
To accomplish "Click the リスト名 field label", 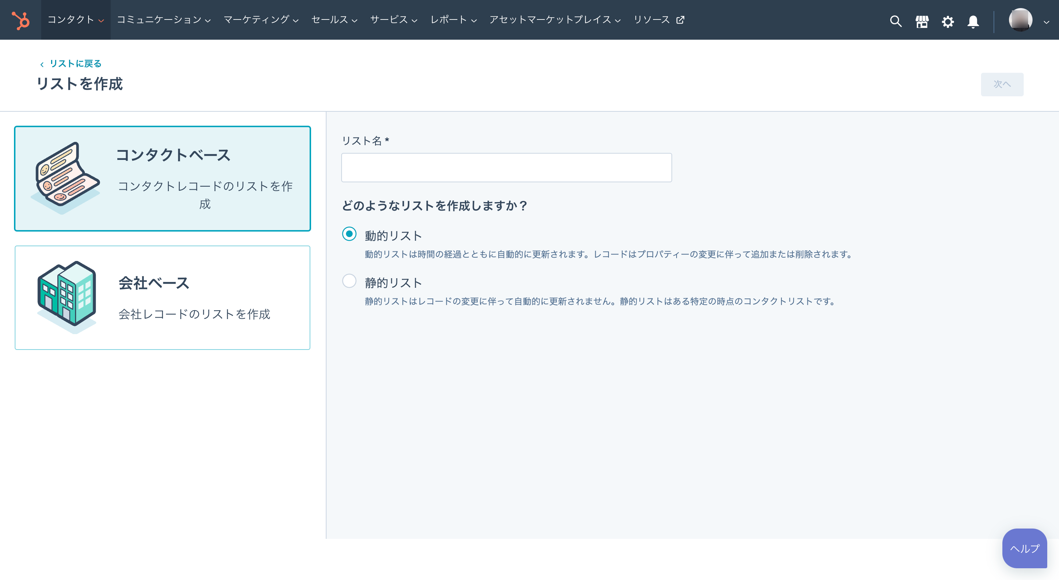I will (366, 140).
